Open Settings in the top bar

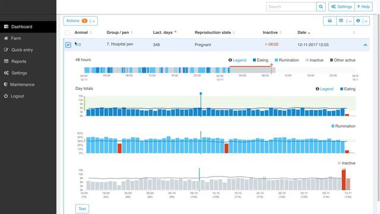[x=342, y=7]
